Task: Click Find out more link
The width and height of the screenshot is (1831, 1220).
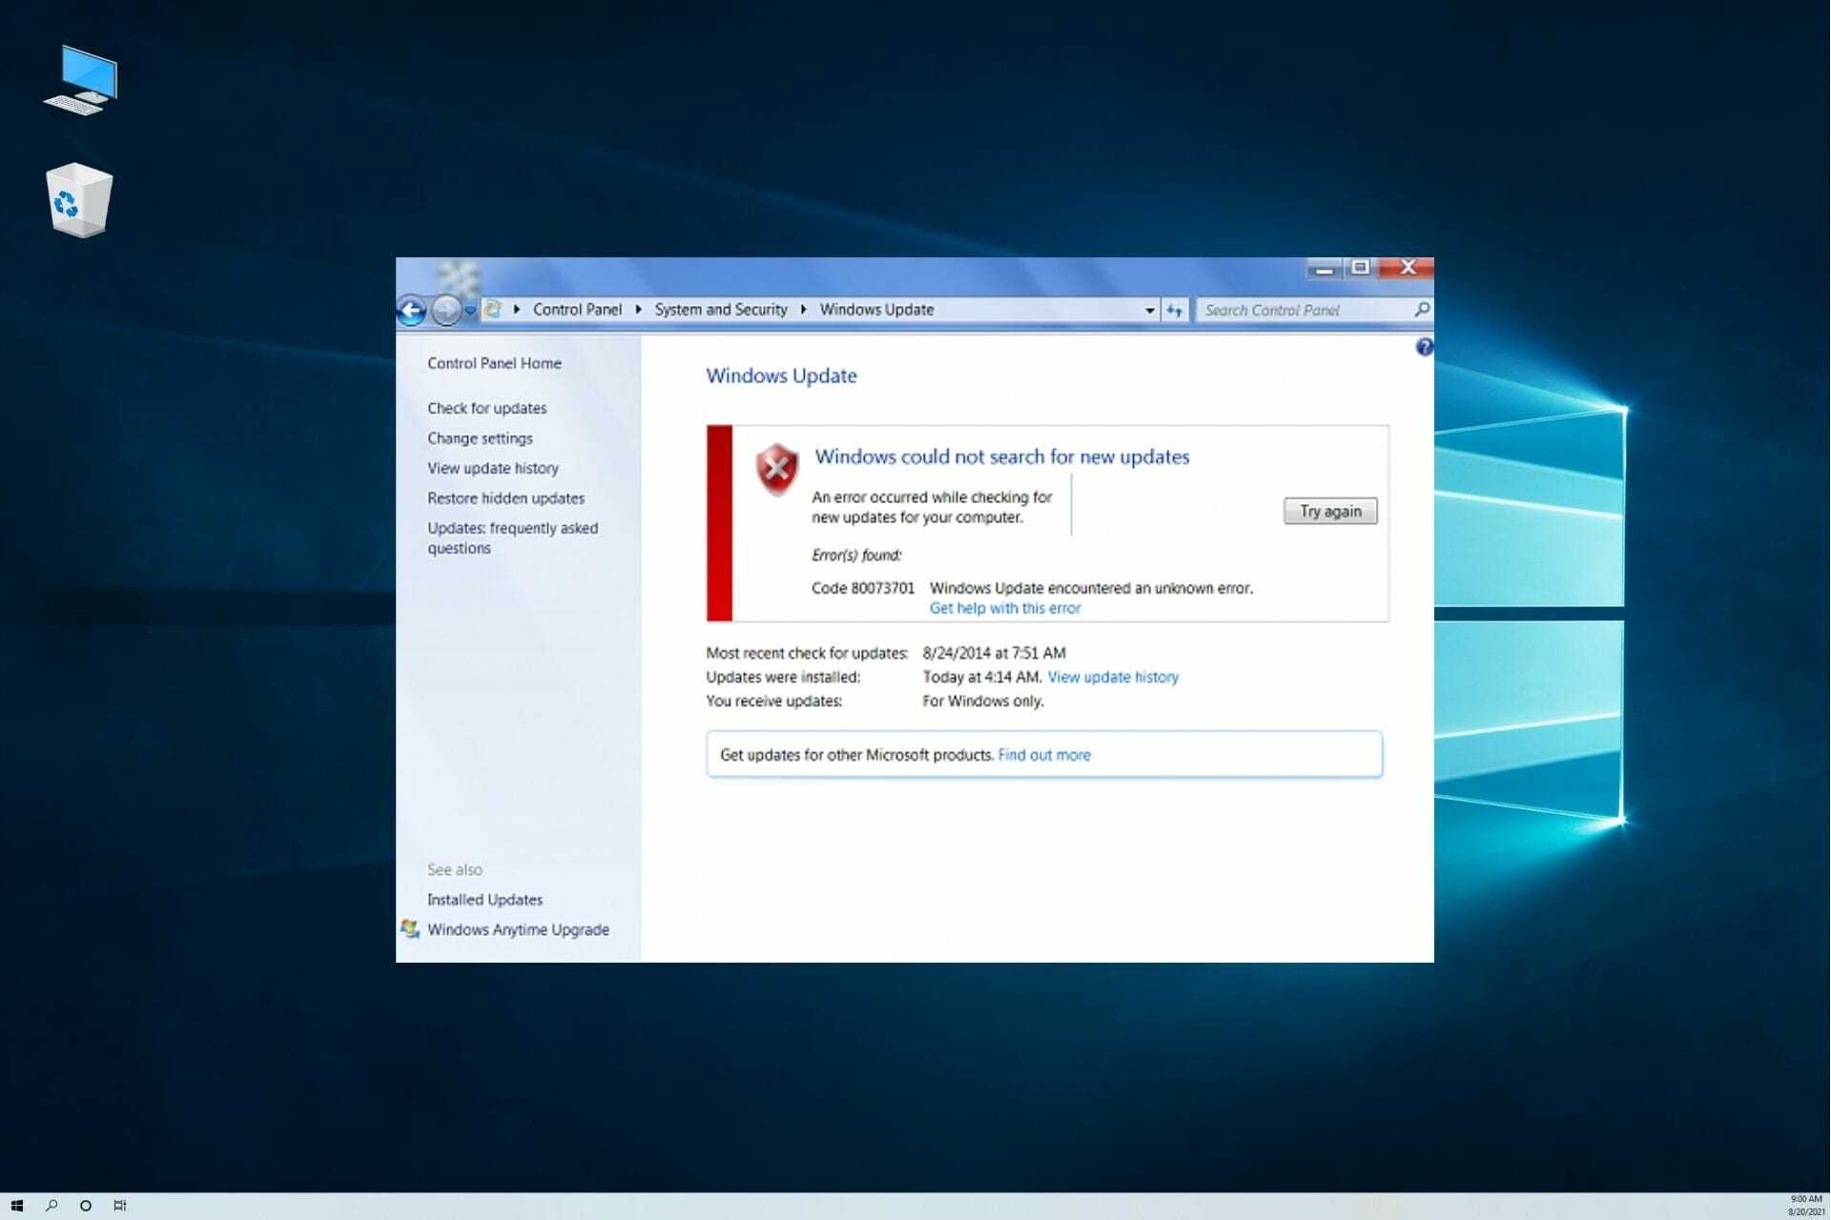Action: 1044,755
